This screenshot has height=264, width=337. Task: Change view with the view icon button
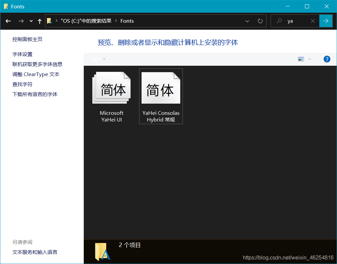(x=301, y=59)
